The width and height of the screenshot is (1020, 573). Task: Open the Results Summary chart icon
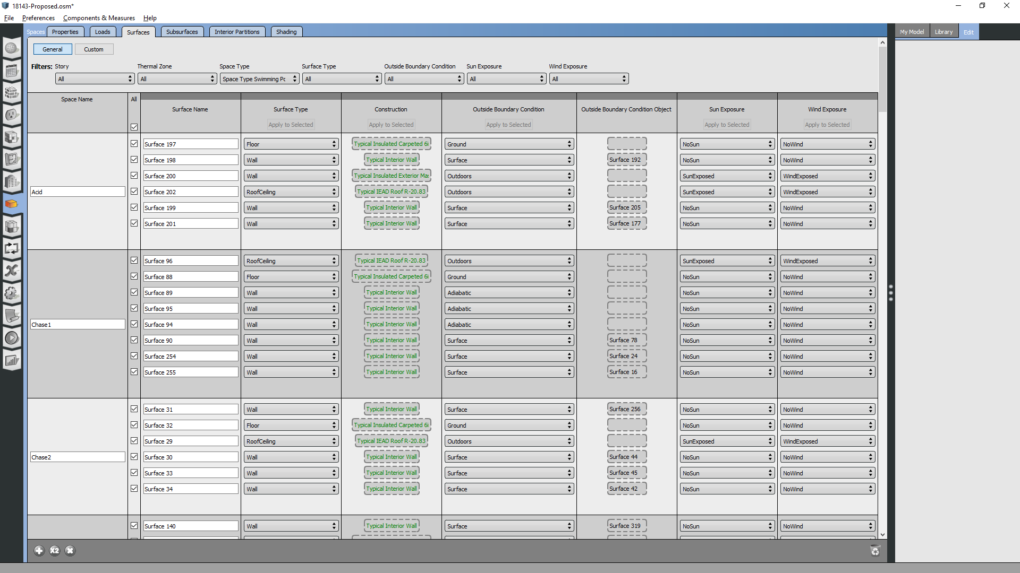pyautogui.click(x=12, y=361)
